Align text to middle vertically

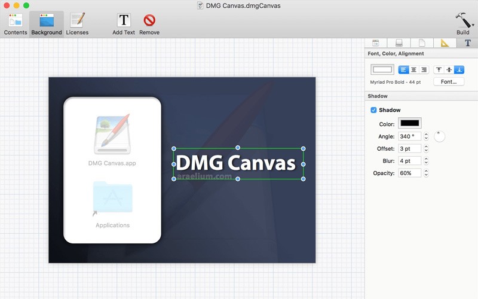[449, 70]
